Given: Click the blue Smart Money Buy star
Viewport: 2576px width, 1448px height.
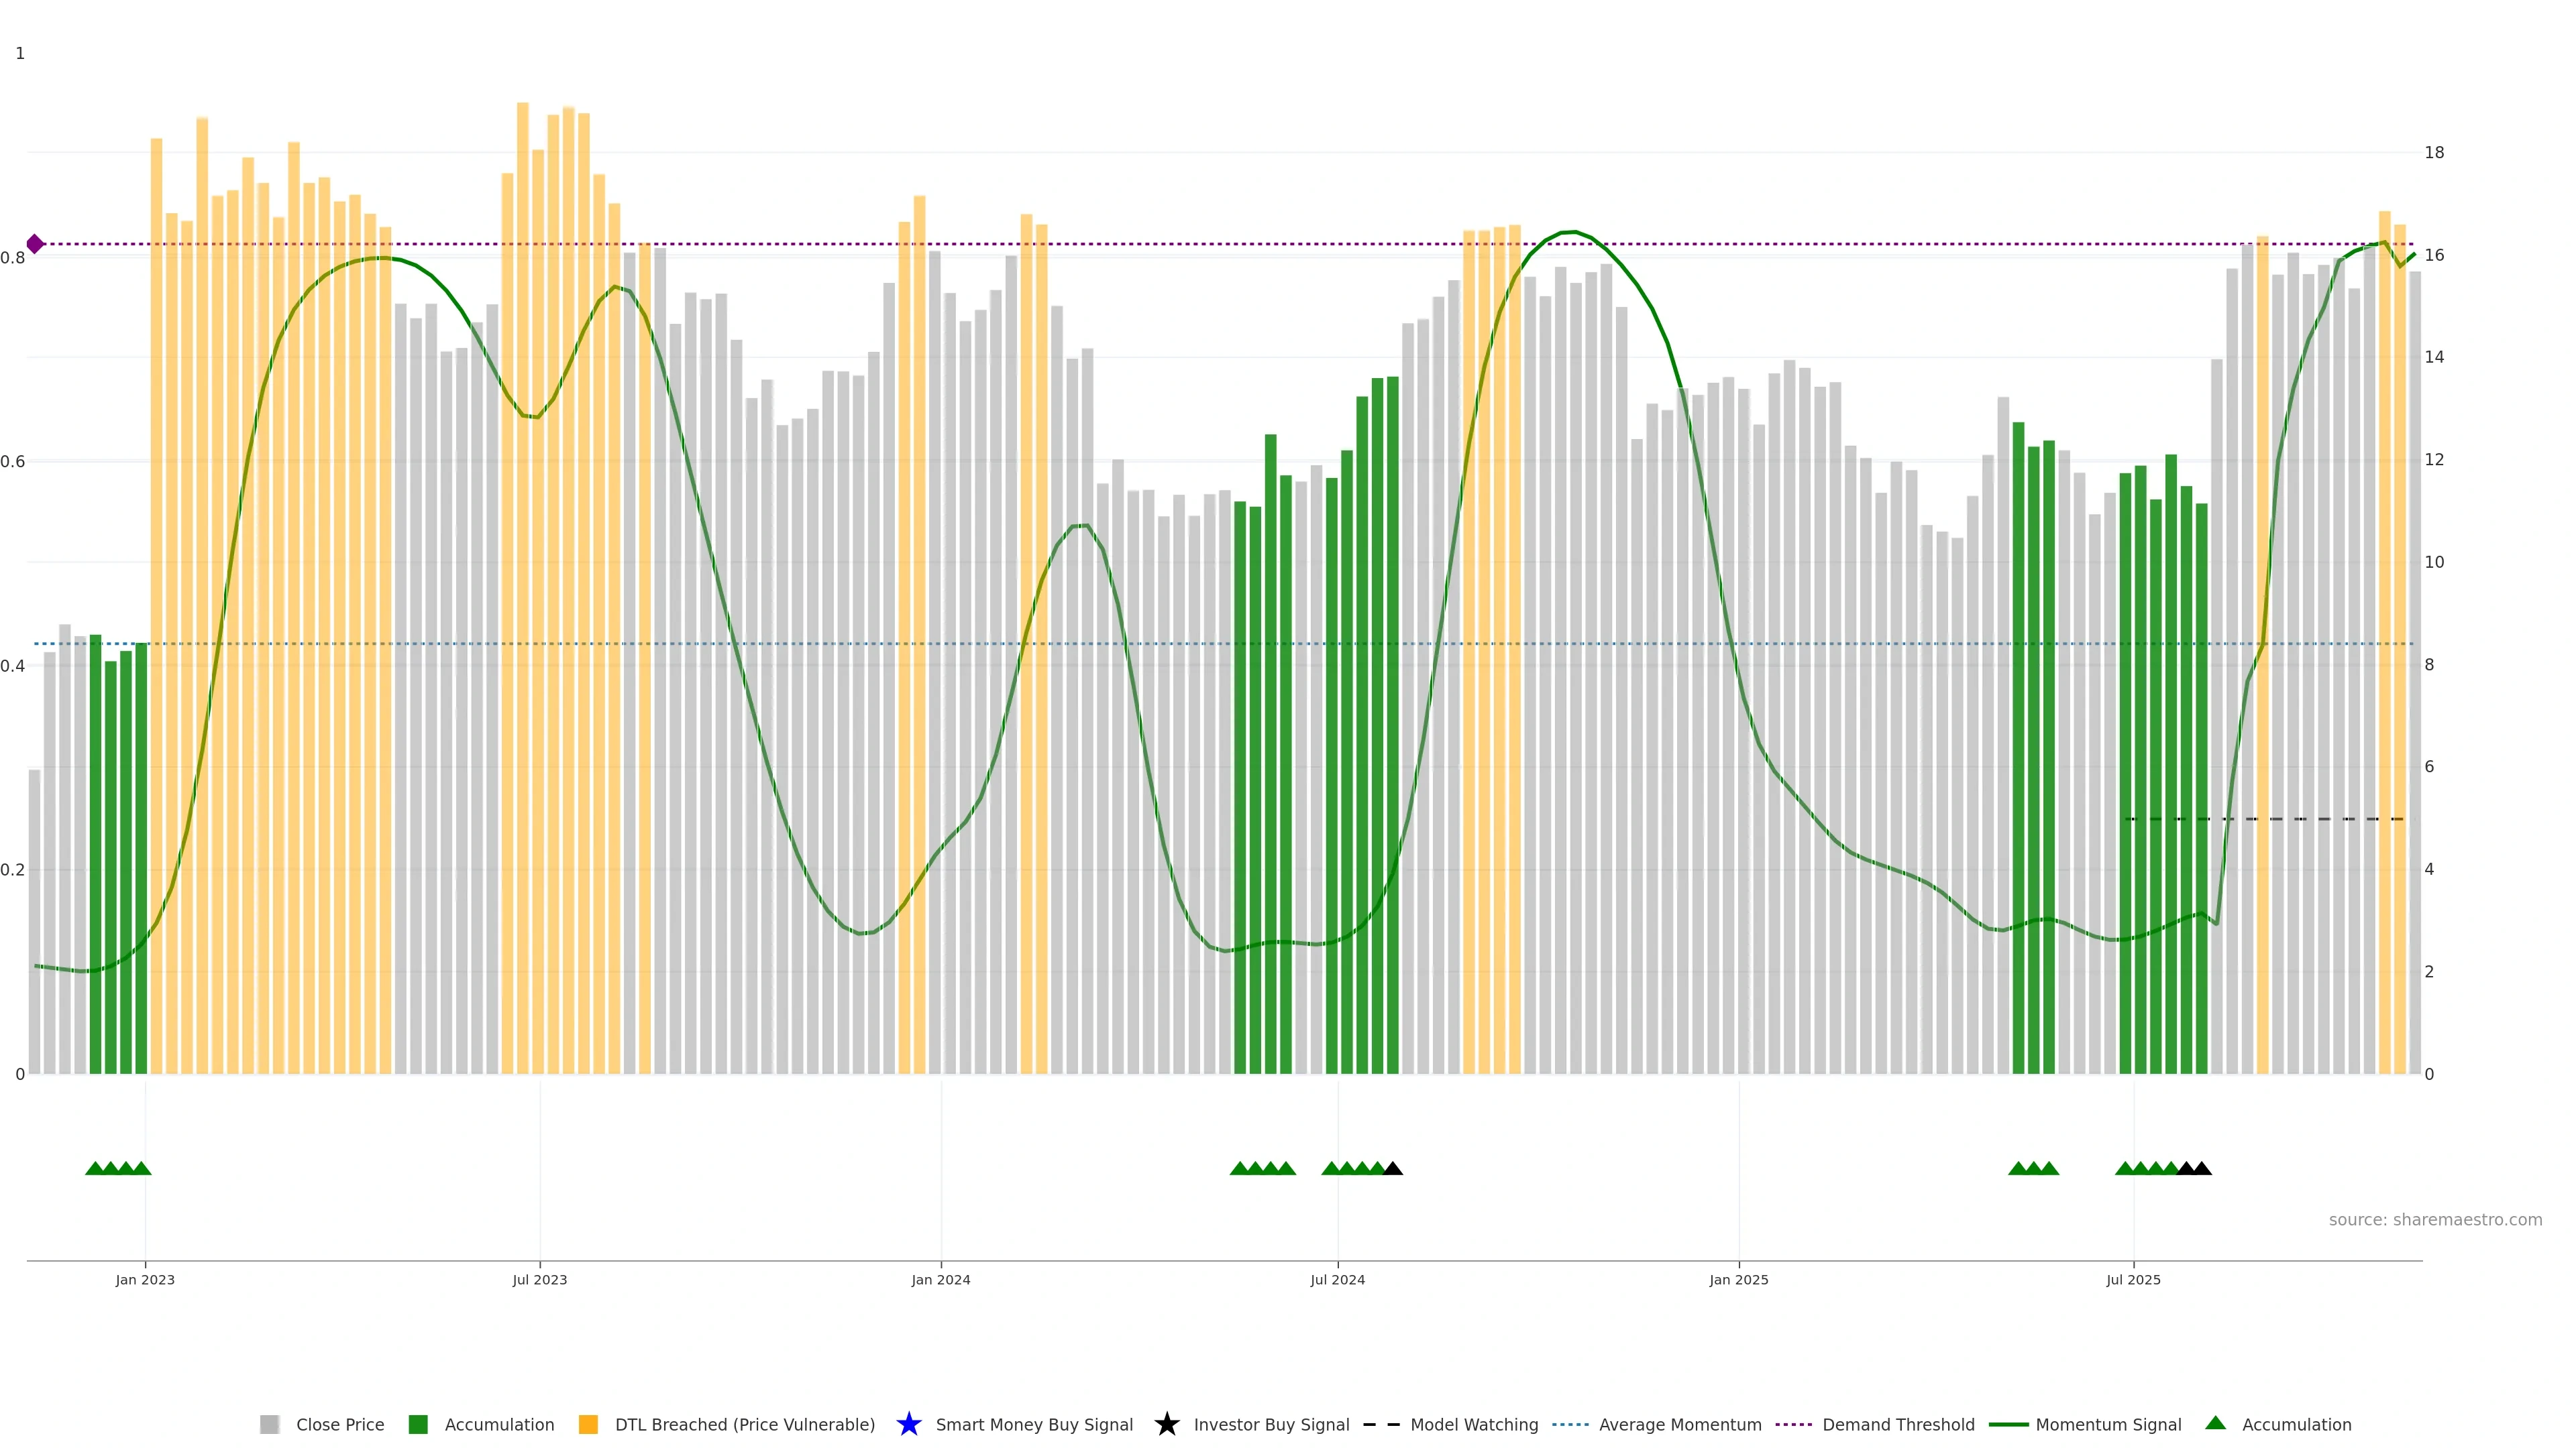Looking at the screenshot, I should [908, 1424].
